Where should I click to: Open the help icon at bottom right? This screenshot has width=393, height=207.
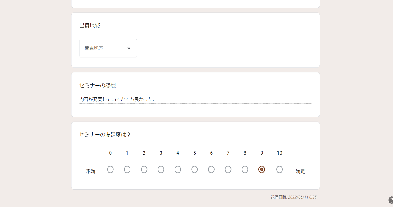391,200
